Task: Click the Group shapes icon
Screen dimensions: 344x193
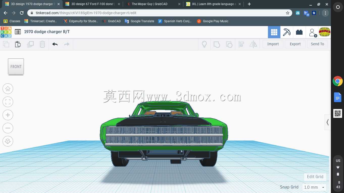Action: [x=217, y=44]
